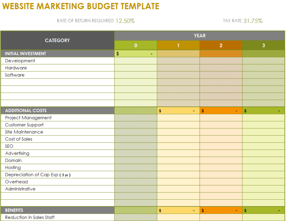Screen dimensions: 286x221
Task: Select the Site Maintenance Year 3 cell
Action: [264, 132]
